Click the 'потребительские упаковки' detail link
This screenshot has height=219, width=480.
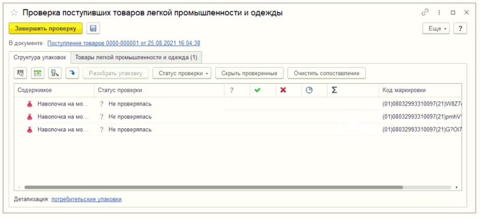click(87, 199)
